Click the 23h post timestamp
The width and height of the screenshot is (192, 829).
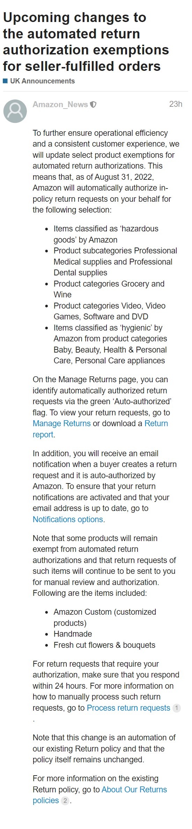point(176,104)
